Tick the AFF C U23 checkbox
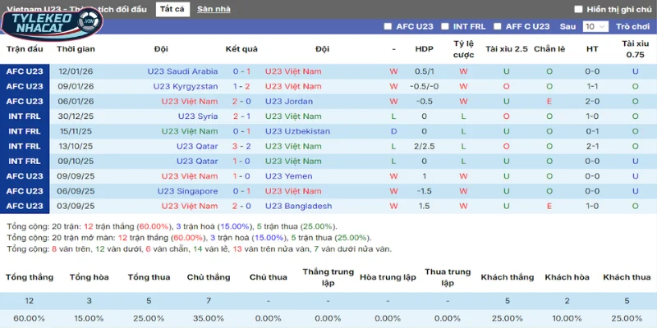The width and height of the screenshot is (657, 328). 497,26
